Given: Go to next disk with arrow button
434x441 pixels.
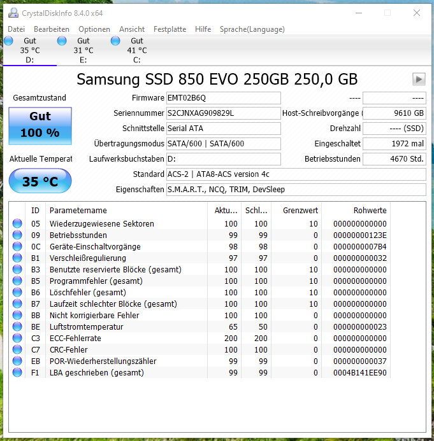Looking at the screenshot, I should click(419, 80).
